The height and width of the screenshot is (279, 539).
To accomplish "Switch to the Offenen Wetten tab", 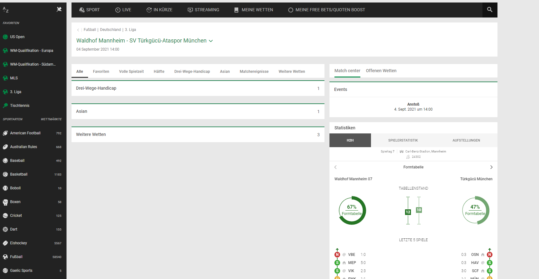I will pos(381,71).
